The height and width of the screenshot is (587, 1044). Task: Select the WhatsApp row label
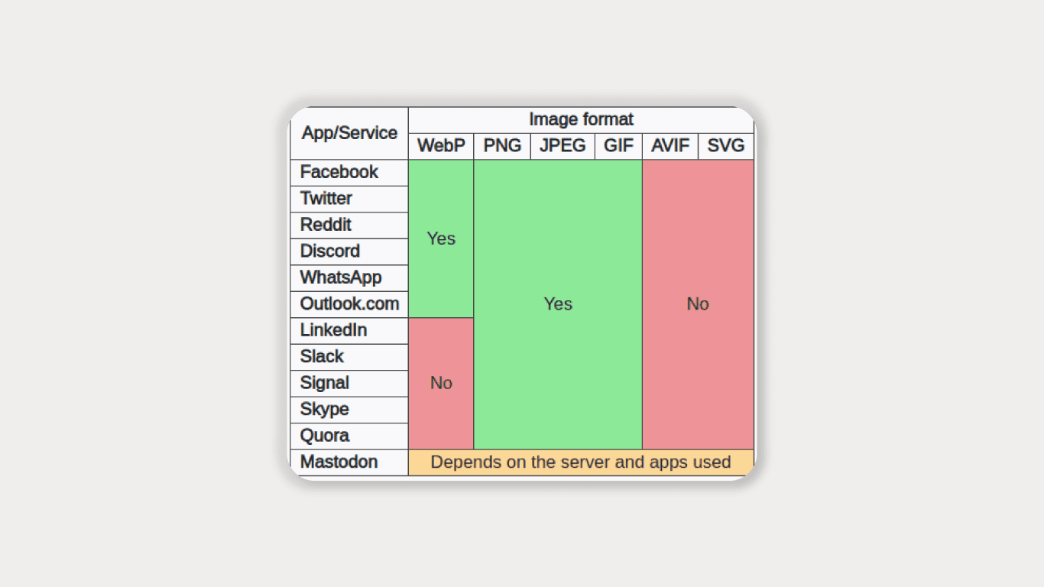[x=349, y=278]
